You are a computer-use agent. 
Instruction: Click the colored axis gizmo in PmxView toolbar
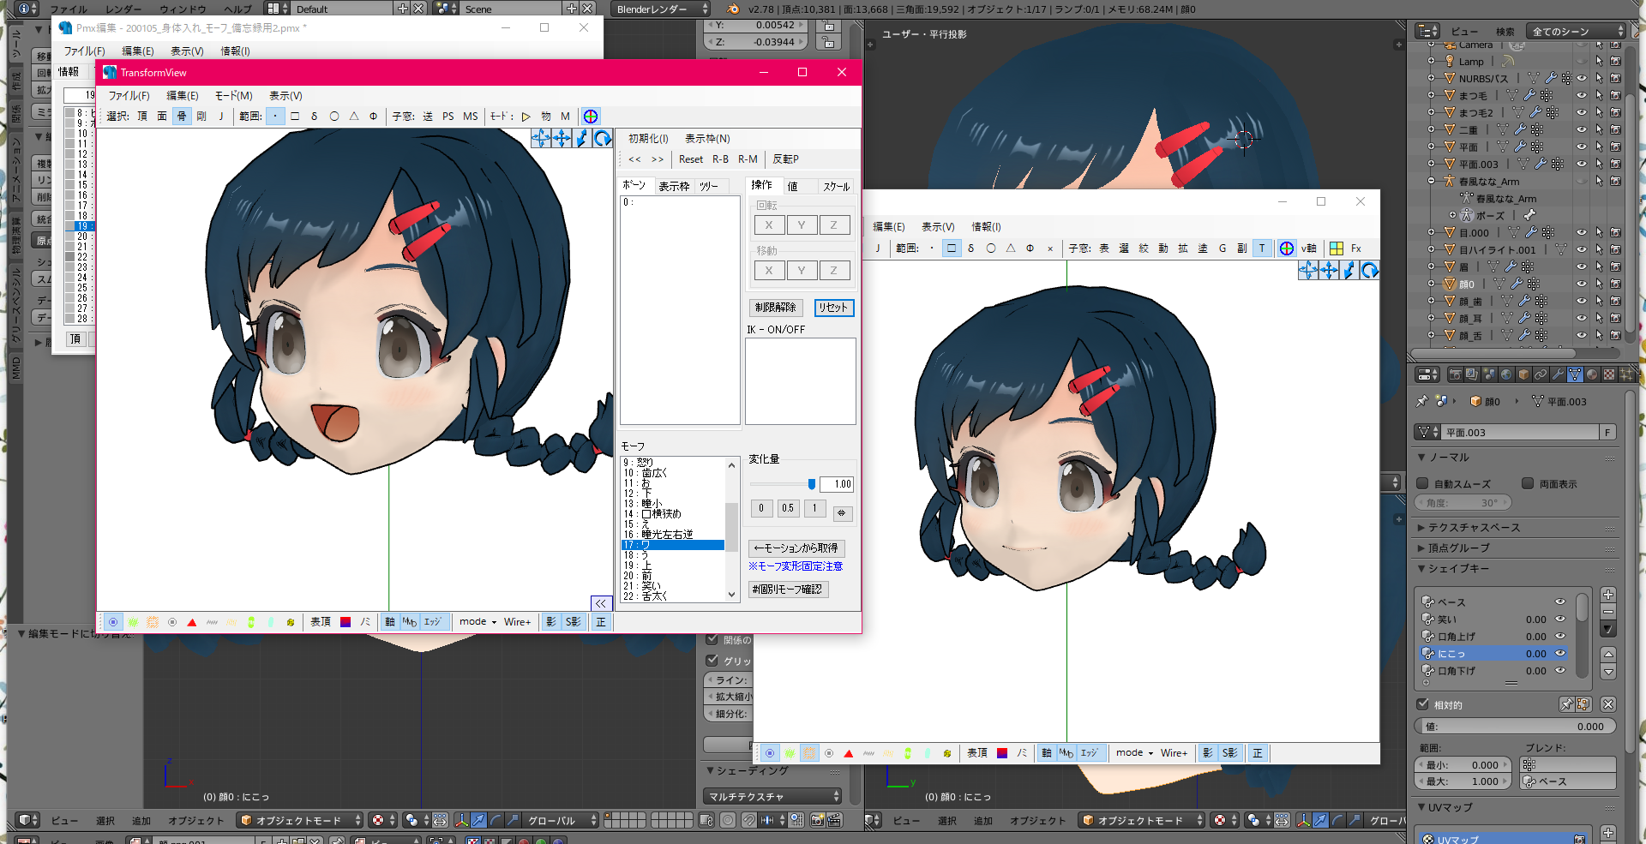tap(1287, 248)
